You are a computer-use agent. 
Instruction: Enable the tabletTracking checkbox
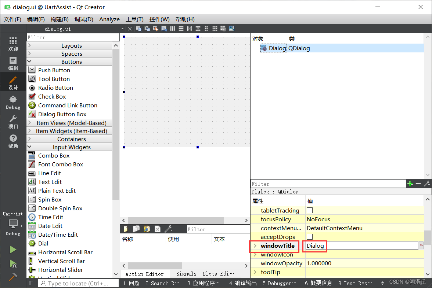coord(310,210)
